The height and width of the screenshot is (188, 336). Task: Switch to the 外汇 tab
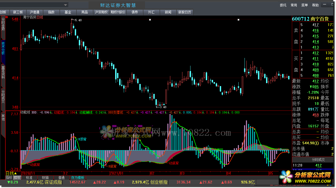click(x=151, y=12)
